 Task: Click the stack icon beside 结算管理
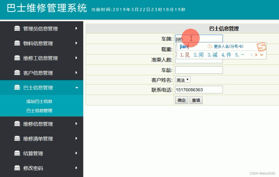click(x=17, y=153)
